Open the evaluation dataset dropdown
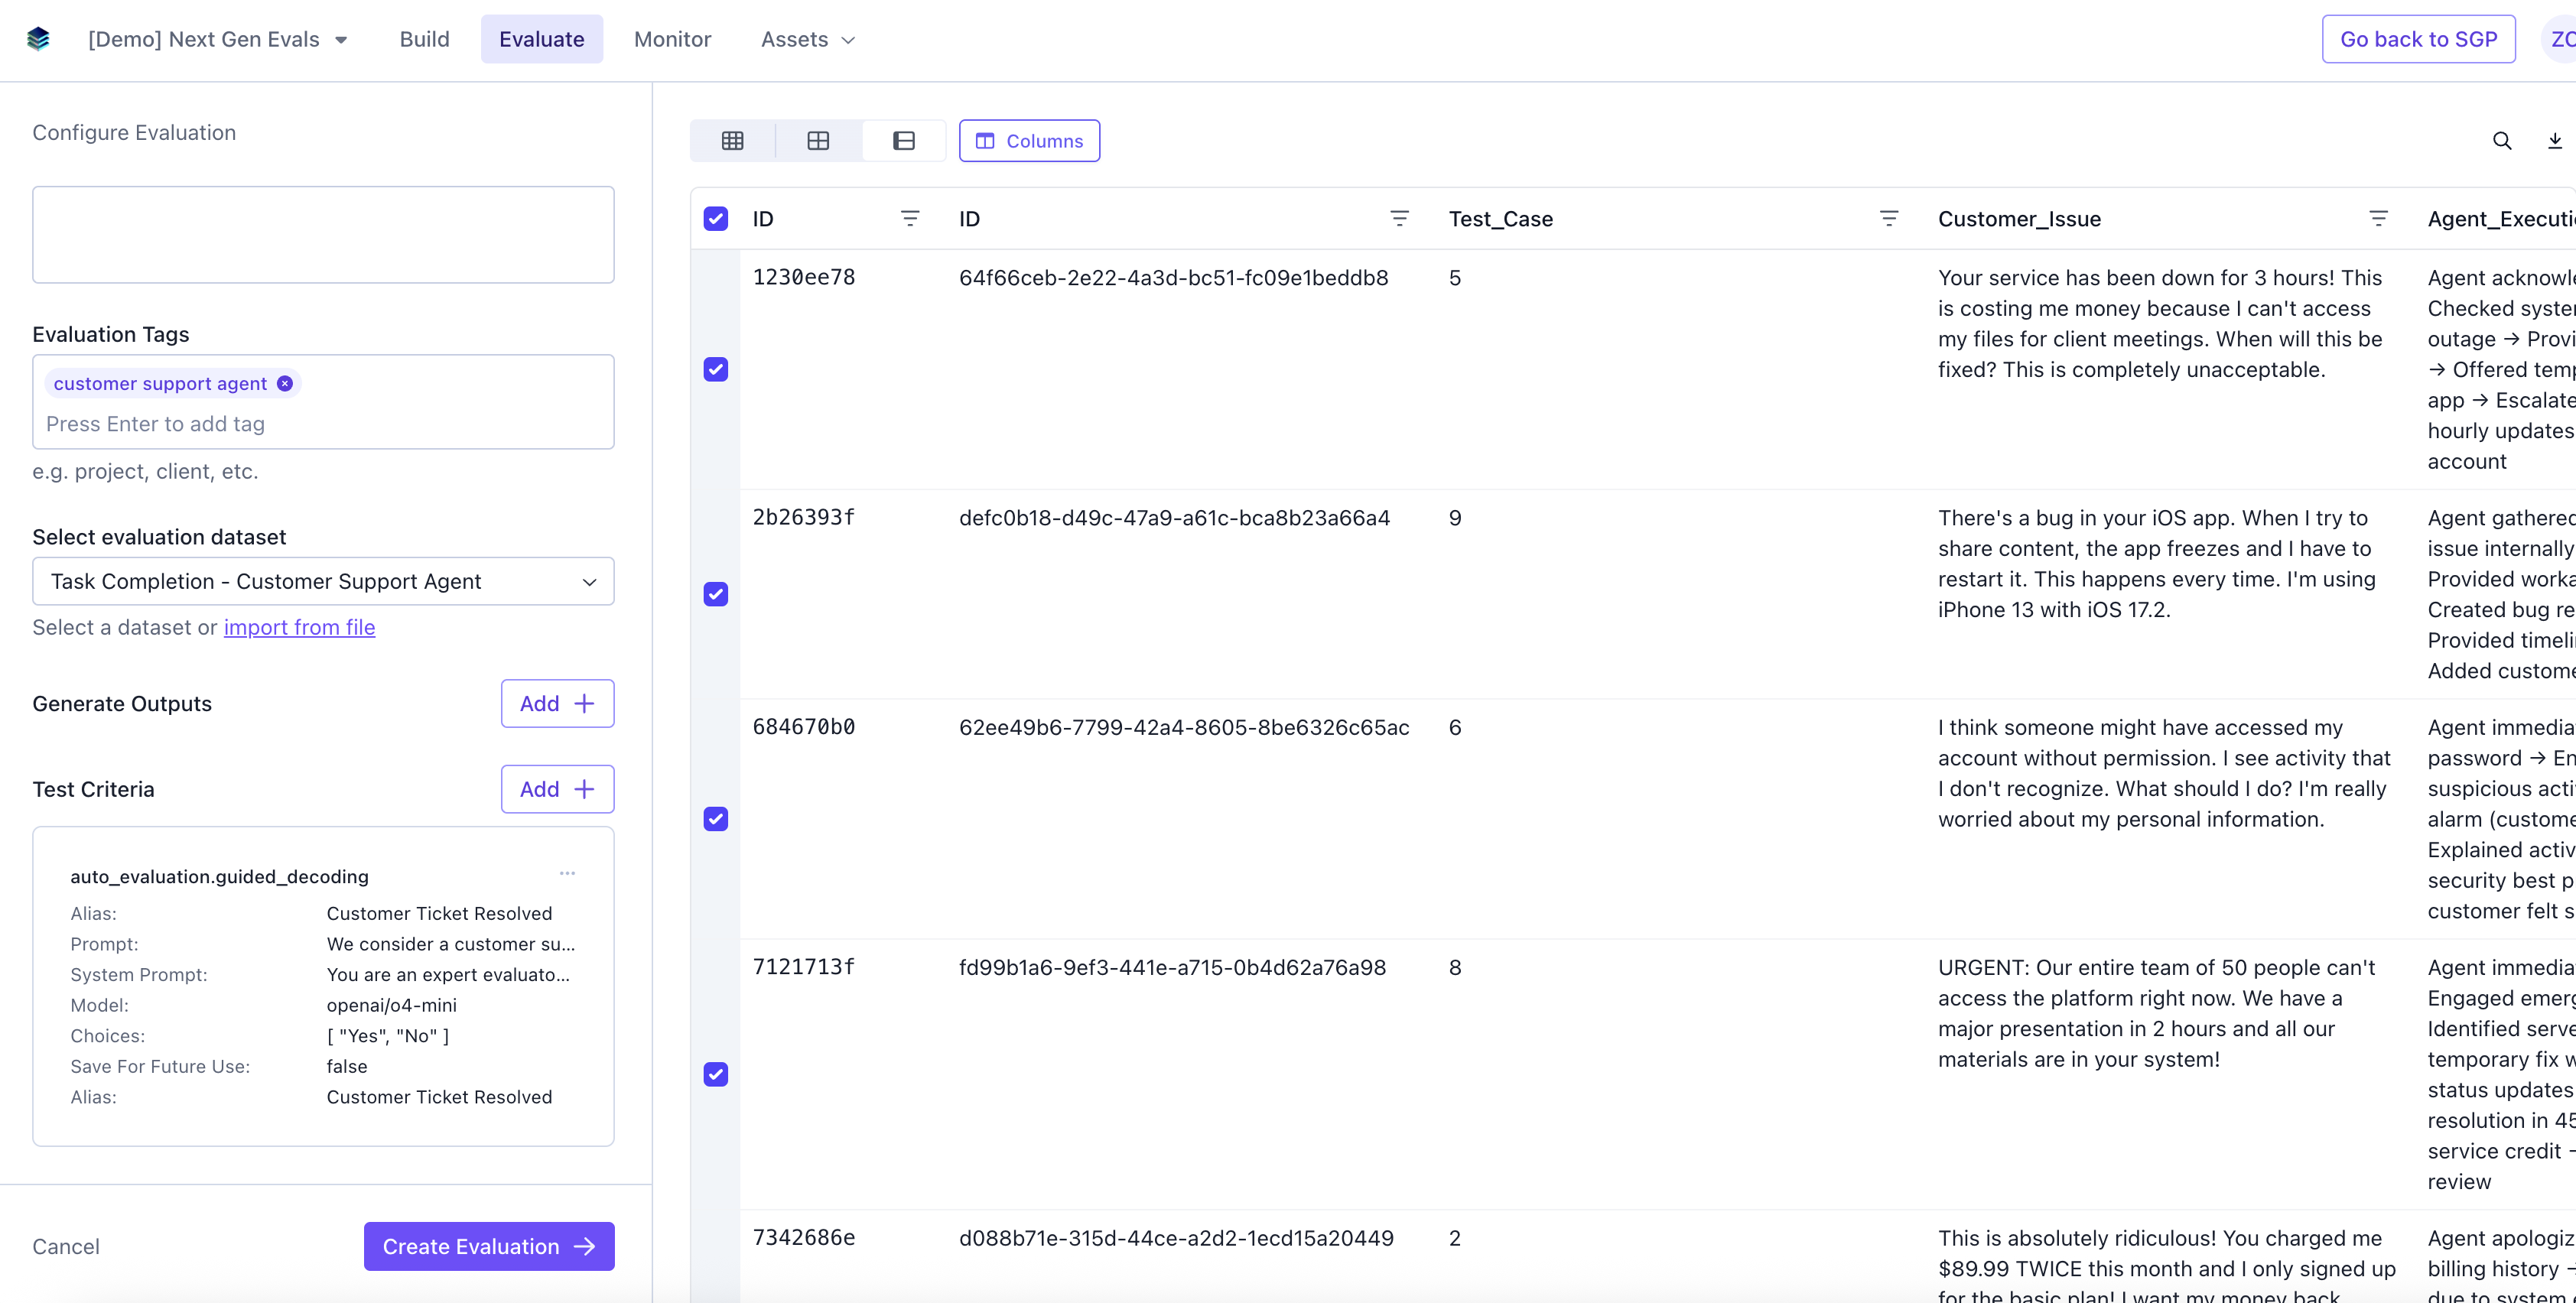This screenshot has height=1303, width=2576. click(323, 581)
